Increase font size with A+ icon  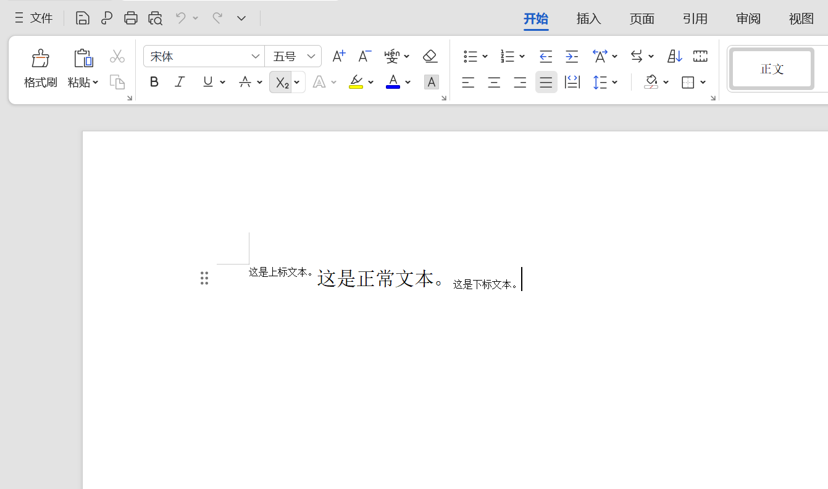coord(338,57)
